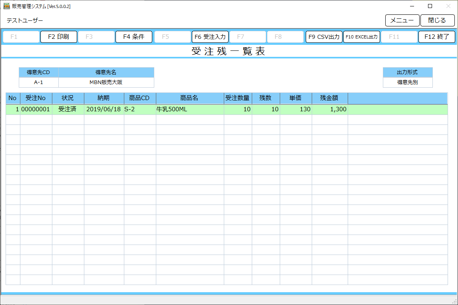The width and height of the screenshot is (458, 305).
Task: Select the 得意先CD value A-1
Action: click(x=38, y=82)
